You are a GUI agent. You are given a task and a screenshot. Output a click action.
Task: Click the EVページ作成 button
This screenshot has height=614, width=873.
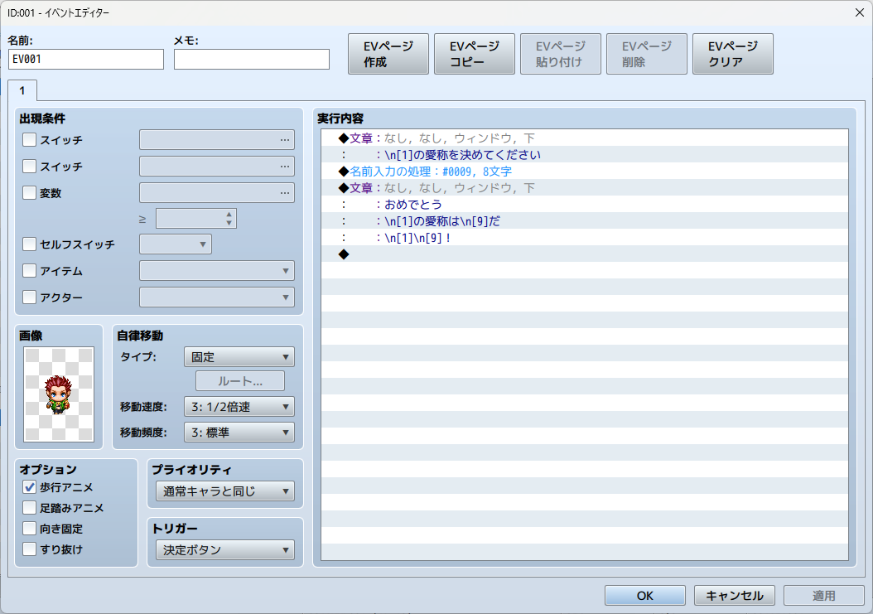(388, 54)
